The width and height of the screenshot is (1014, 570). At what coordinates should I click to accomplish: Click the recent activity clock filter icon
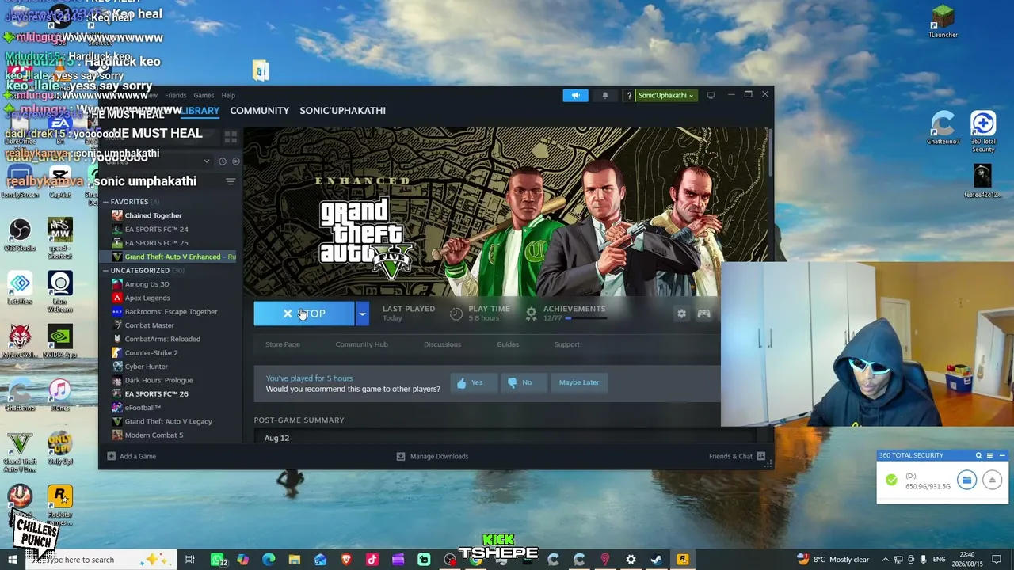coord(223,161)
